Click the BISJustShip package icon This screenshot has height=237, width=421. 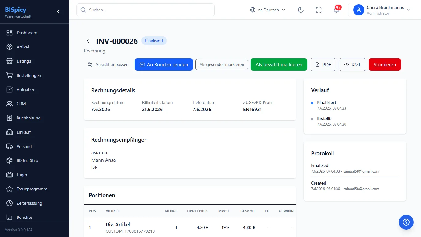tap(10, 160)
